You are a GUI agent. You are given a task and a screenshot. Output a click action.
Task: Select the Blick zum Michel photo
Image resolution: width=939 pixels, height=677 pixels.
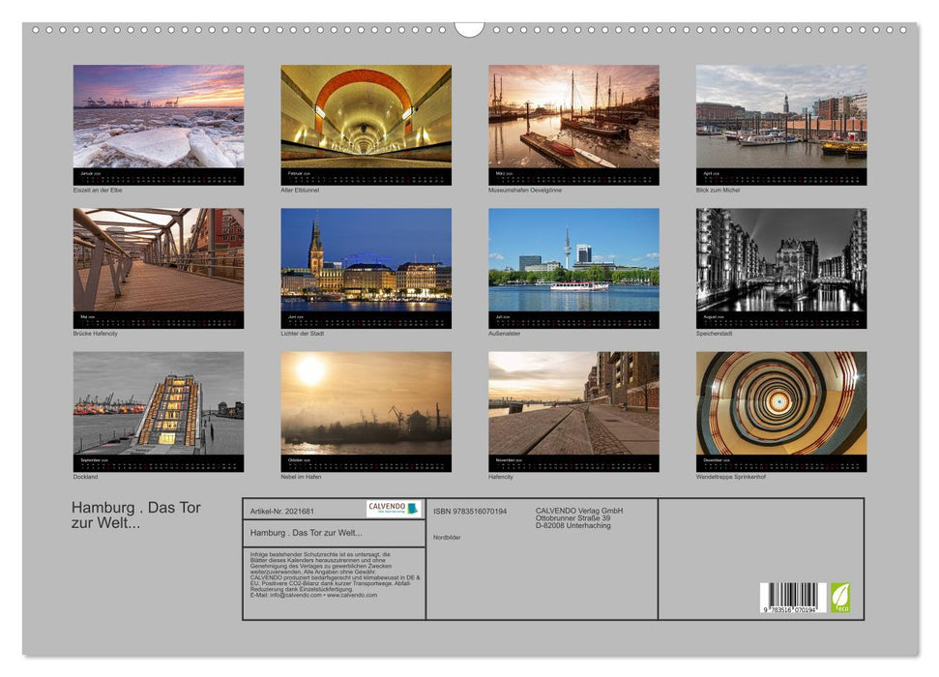pos(780,117)
